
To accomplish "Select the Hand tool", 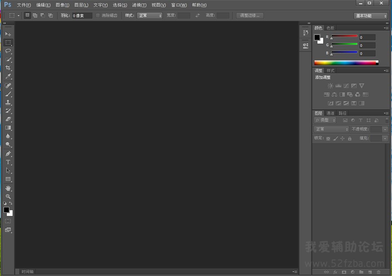I will point(8,188).
